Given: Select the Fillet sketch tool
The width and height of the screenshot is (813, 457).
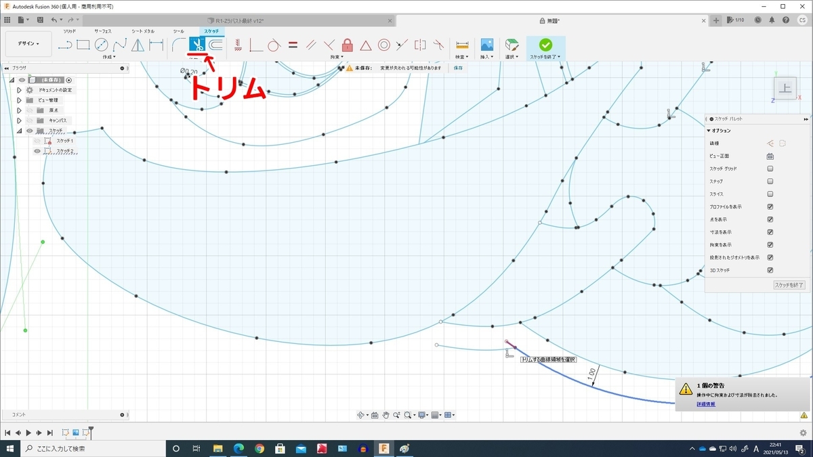Looking at the screenshot, I should 179,45.
